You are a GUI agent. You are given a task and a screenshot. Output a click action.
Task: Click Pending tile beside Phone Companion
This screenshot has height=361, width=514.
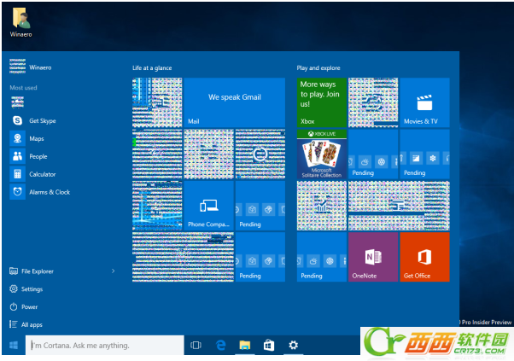(x=260, y=206)
